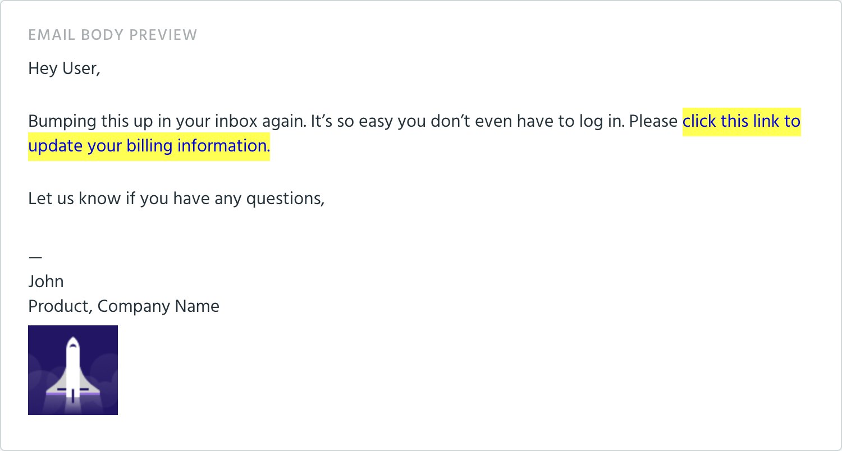
Task: Follow the "update your billing information" link
Action: tap(149, 146)
